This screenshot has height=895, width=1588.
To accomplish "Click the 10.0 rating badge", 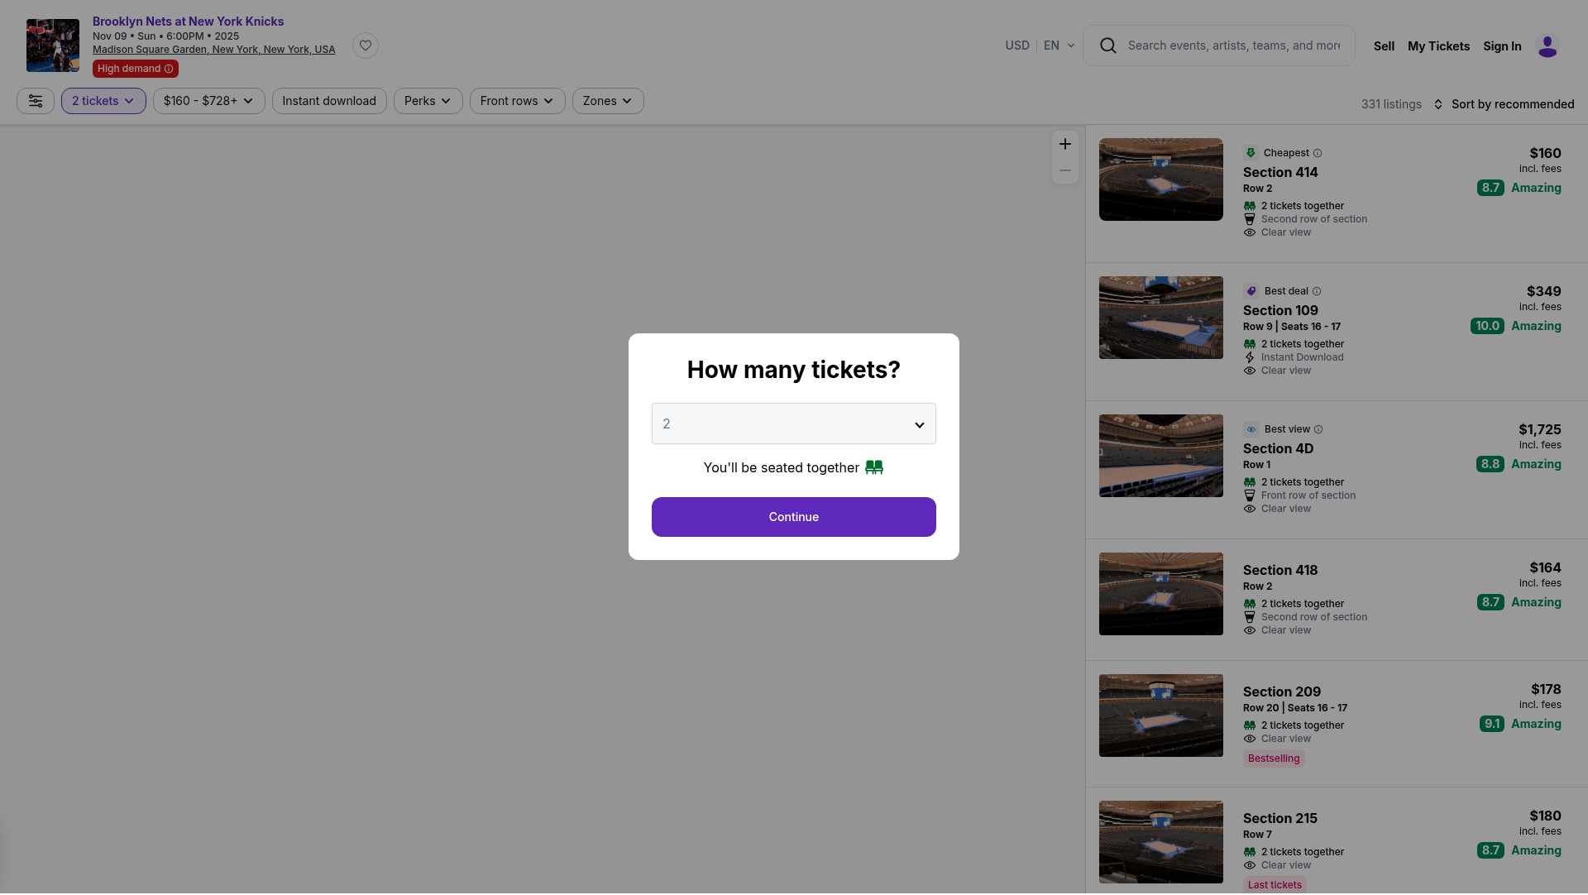I will pos(1487,326).
